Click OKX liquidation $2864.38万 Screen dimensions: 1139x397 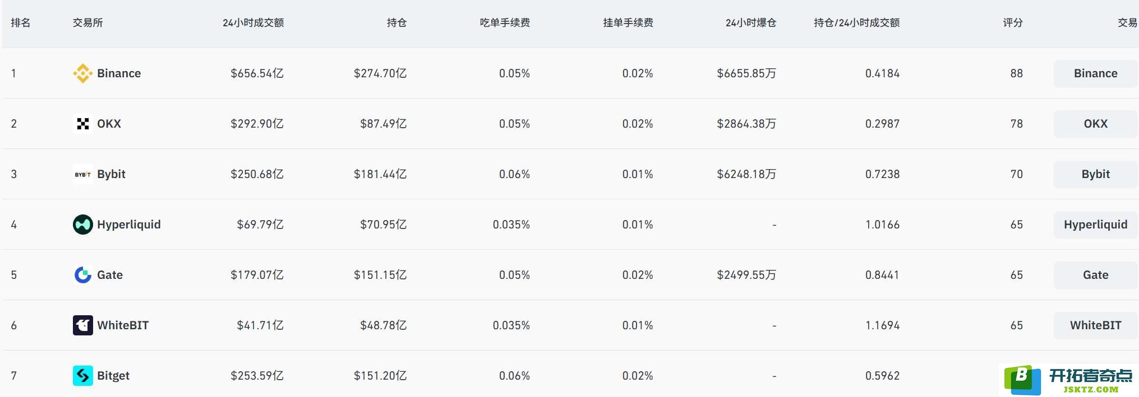click(x=746, y=124)
